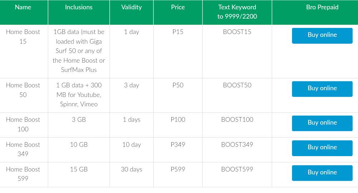358x193 pixels.
Task: Select the BOOST599 keyword text
Action: pos(237,169)
